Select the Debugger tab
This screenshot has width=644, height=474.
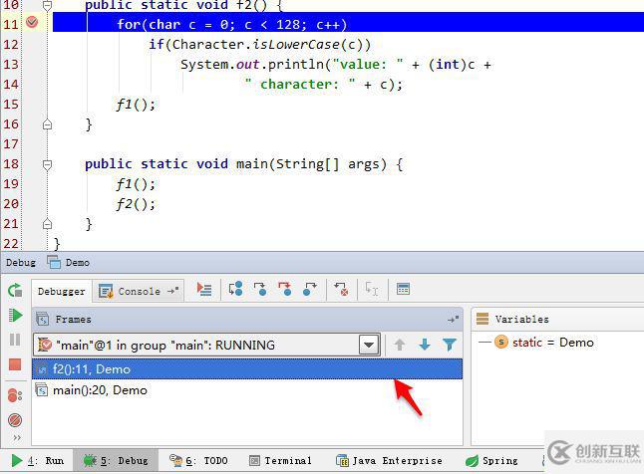pos(62,292)
